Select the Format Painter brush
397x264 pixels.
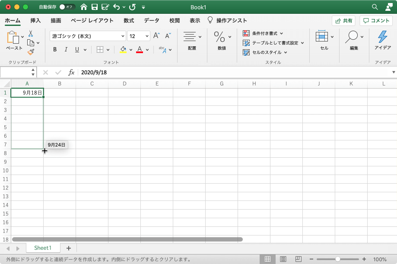point(31,52)
